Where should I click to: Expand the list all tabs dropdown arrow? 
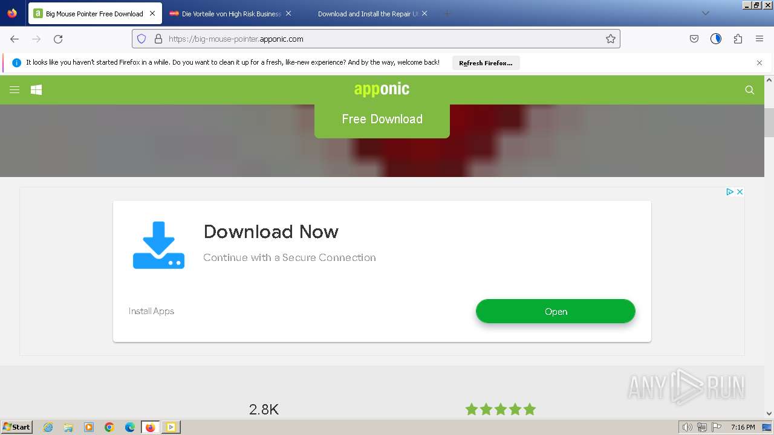pos(705,13)
